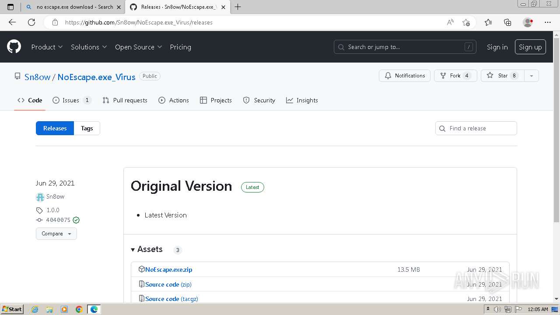Open the Projects tab

216,100
